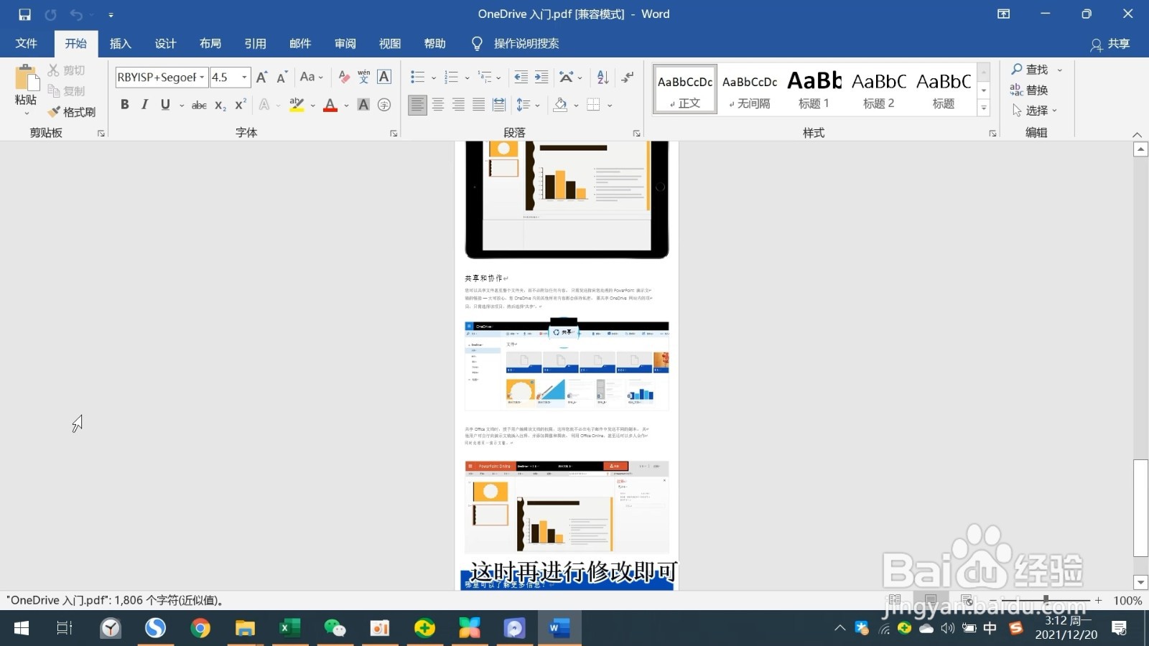
Task: Open the line spacing dropdown
Action: click(x=528, y=105)
